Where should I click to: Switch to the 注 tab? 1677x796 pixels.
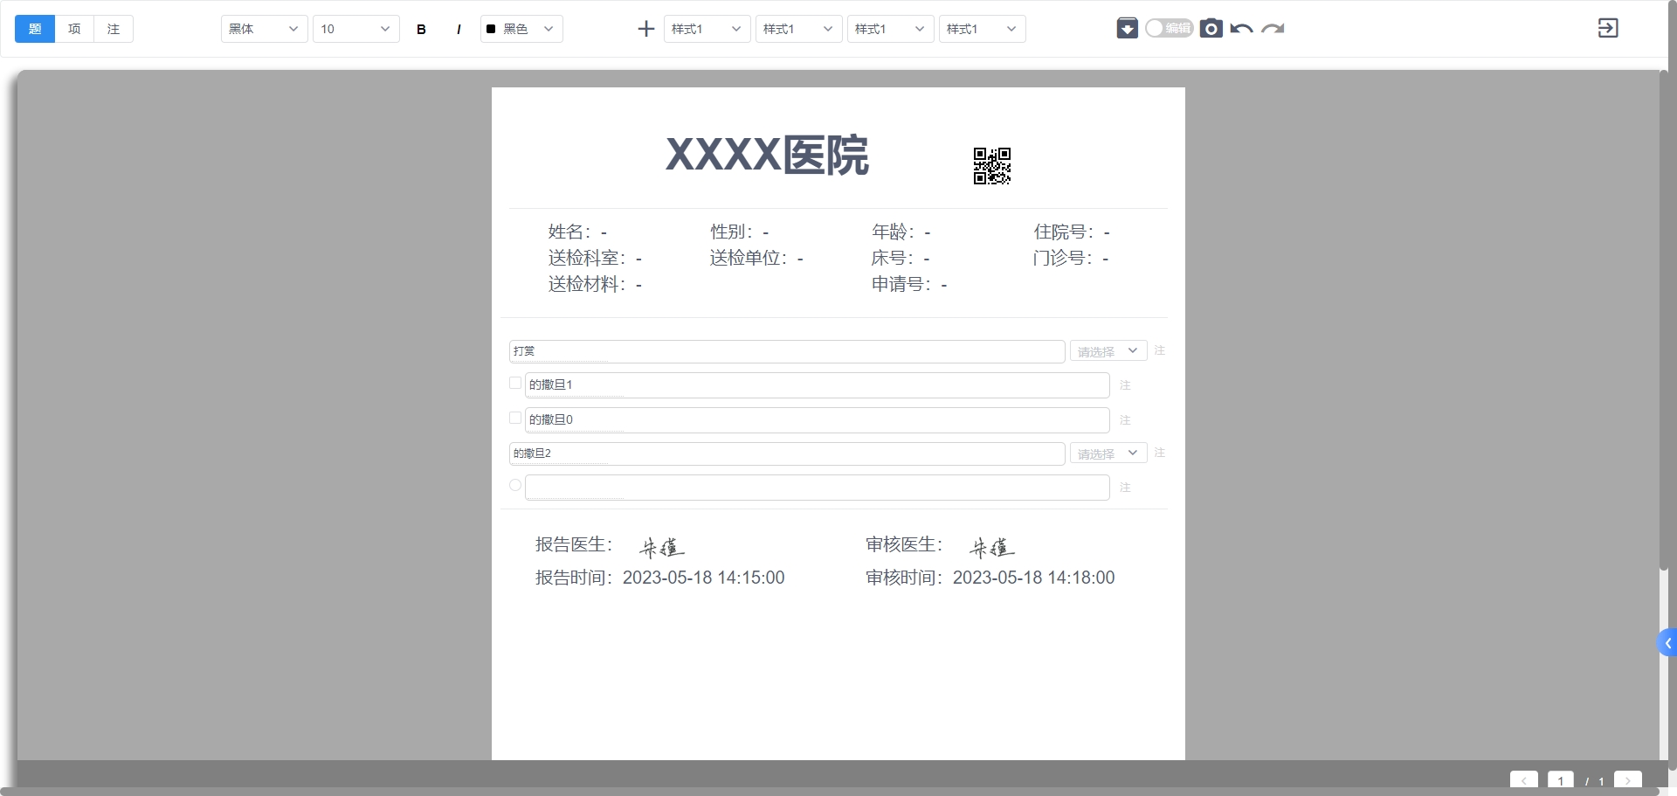point(114,29)
